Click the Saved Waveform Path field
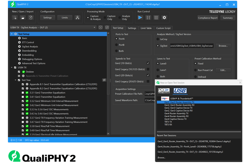Viewport: 250px width, 166px height. click(x=150, y=100)
